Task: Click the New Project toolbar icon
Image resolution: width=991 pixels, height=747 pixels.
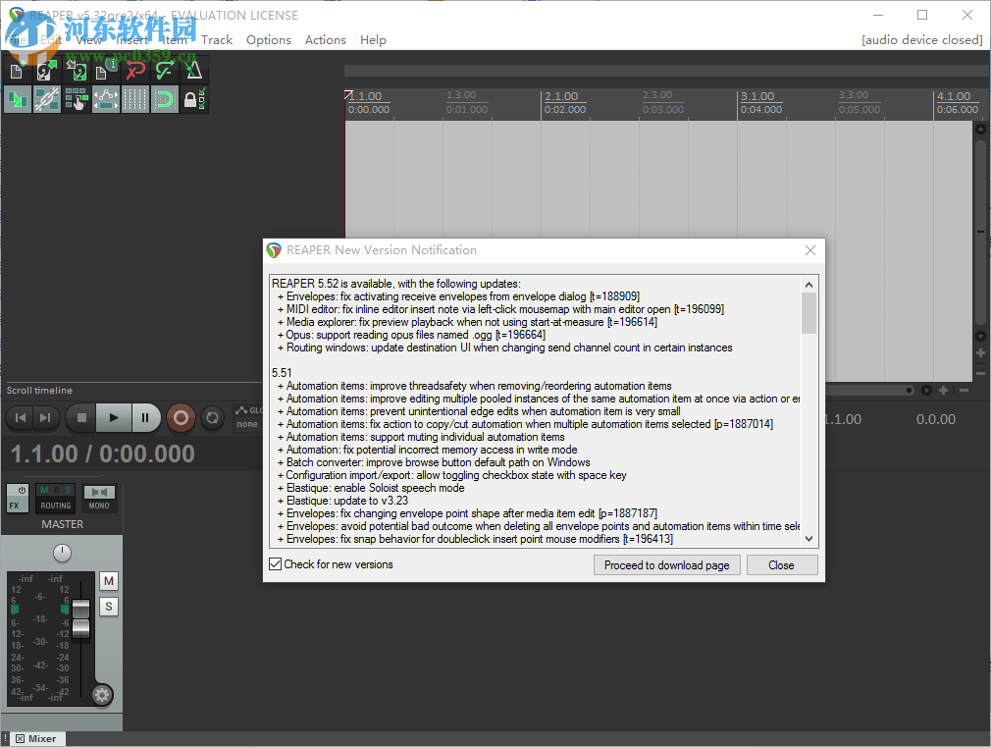Action: [17, 71]
